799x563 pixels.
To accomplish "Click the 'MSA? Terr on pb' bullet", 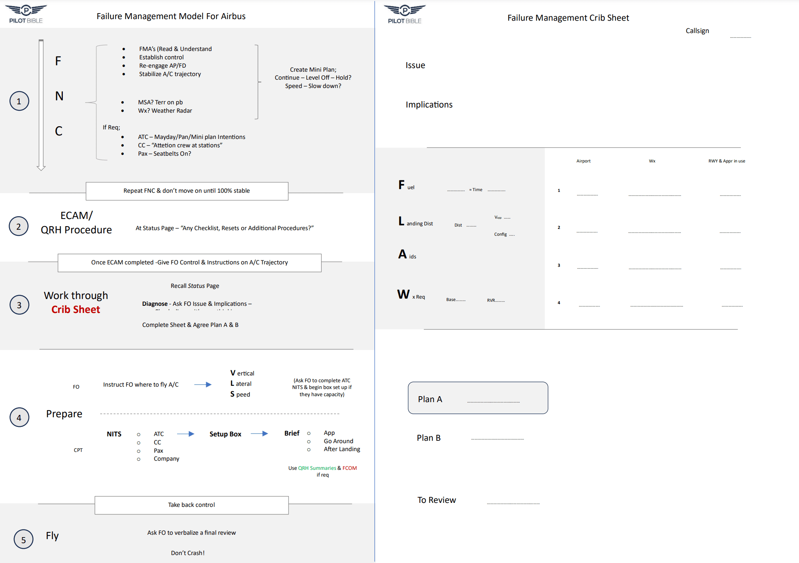I will point(160,102).
